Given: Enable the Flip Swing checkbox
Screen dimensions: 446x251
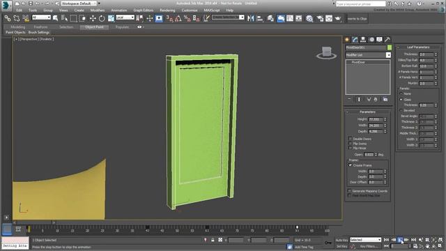Looking at the screenshot, I should click(350, 144).
